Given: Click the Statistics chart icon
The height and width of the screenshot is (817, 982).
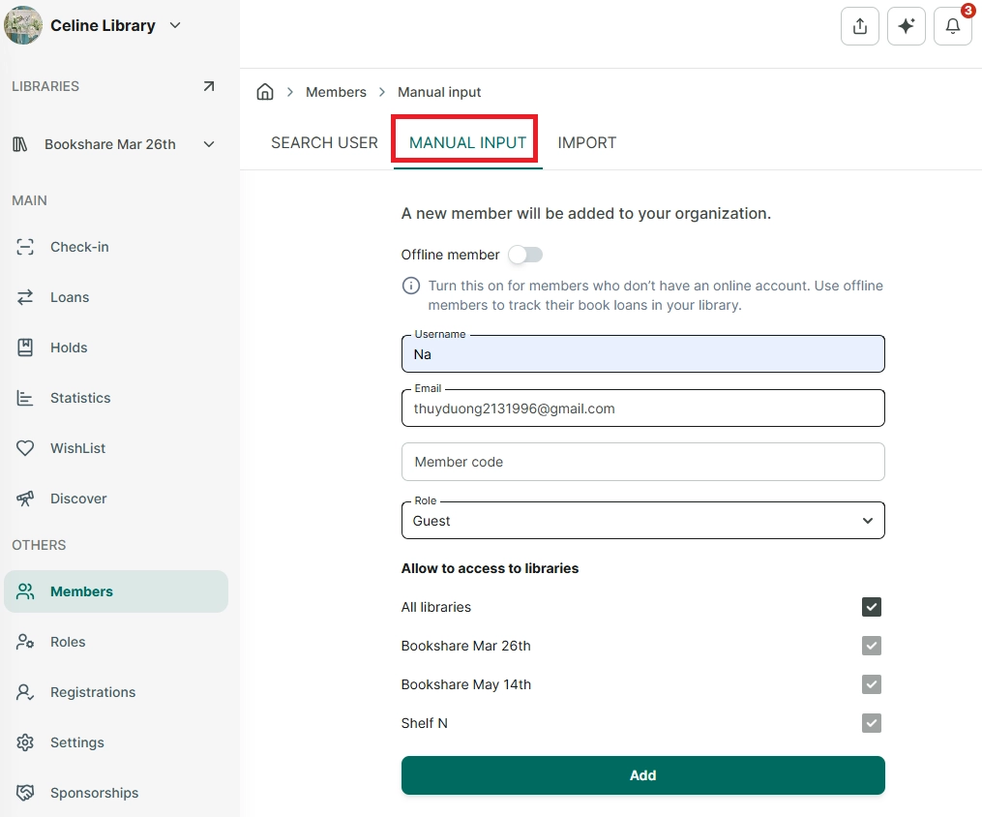Looking at the screenshot, I should click(25, 398).
